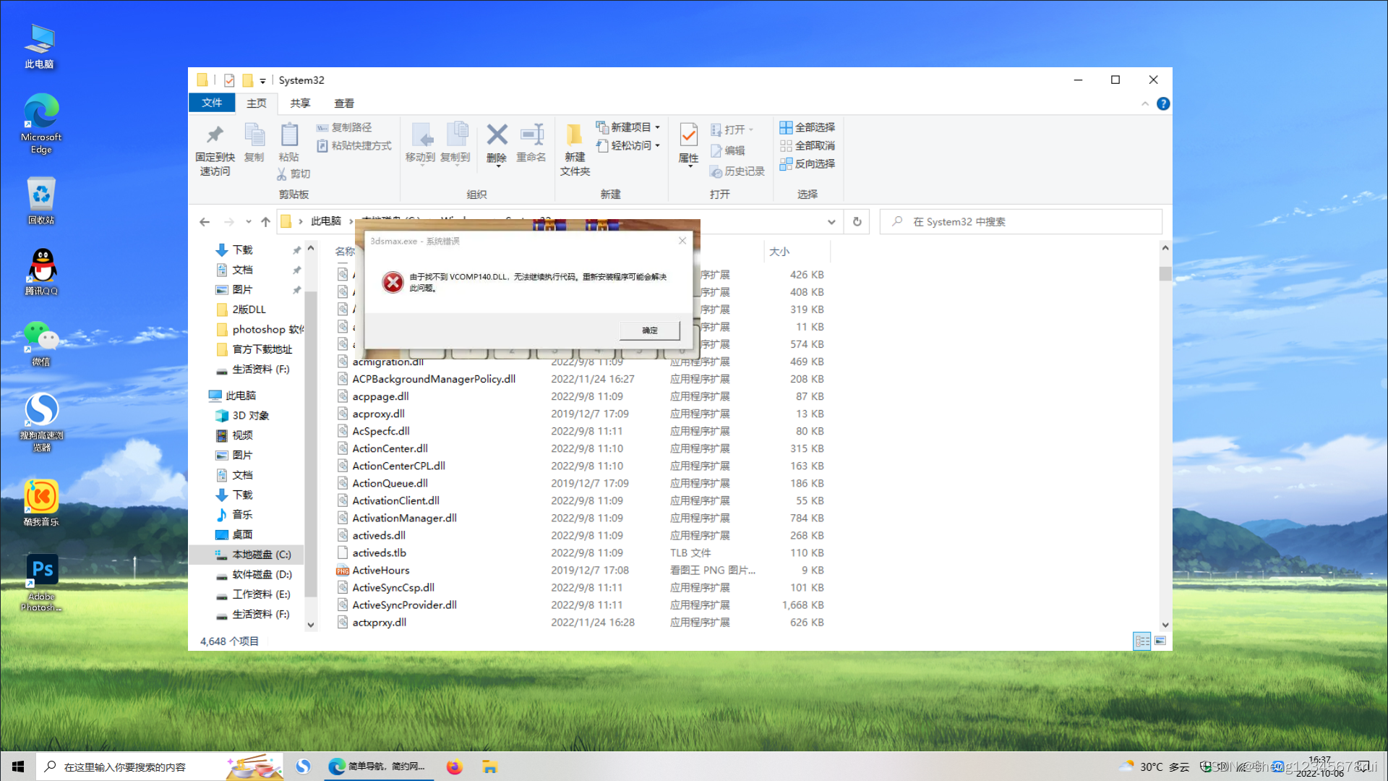The width and height of the screenshot is (1388, 781).
Task: Switch to the 查看 ribbon tab
Action: click(x=344, y=103)
